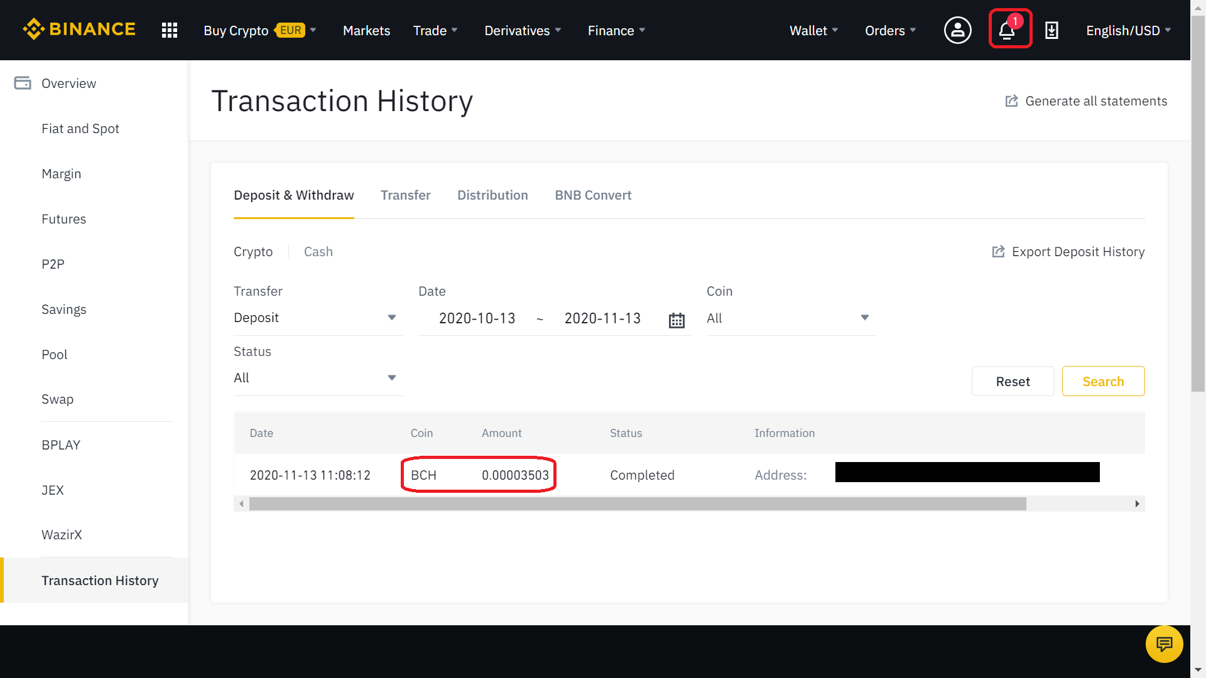Click the Export Deposit History icon

click(998, 252)
